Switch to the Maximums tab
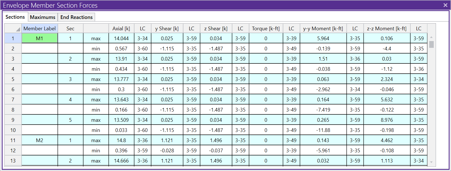 [43, 17]
